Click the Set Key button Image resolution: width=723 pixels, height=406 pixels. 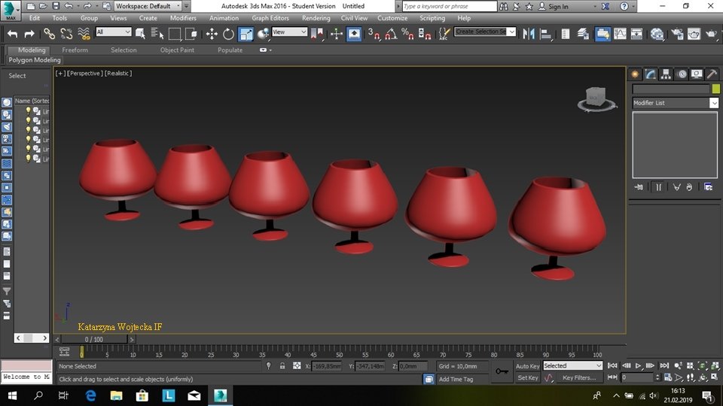pyautogui.click(x=527, y=378)
